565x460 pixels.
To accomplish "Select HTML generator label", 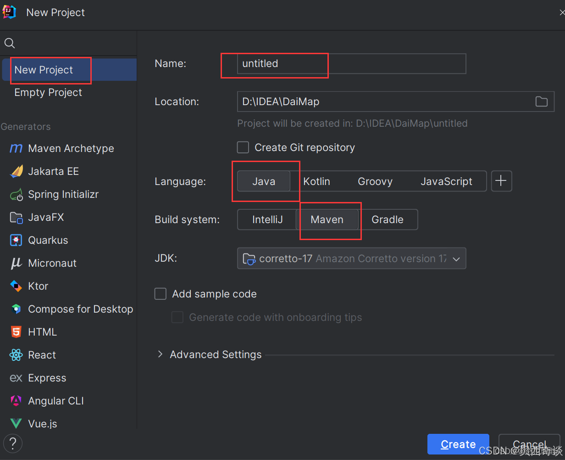I will tap(43, 332).
